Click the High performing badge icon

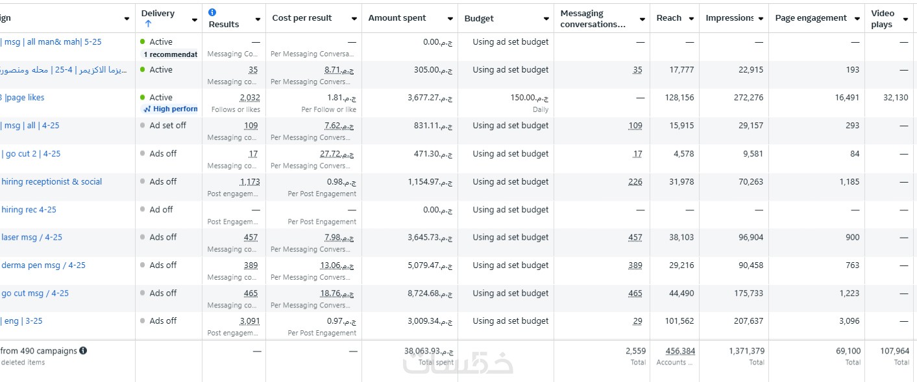click(x=147, y=109)
